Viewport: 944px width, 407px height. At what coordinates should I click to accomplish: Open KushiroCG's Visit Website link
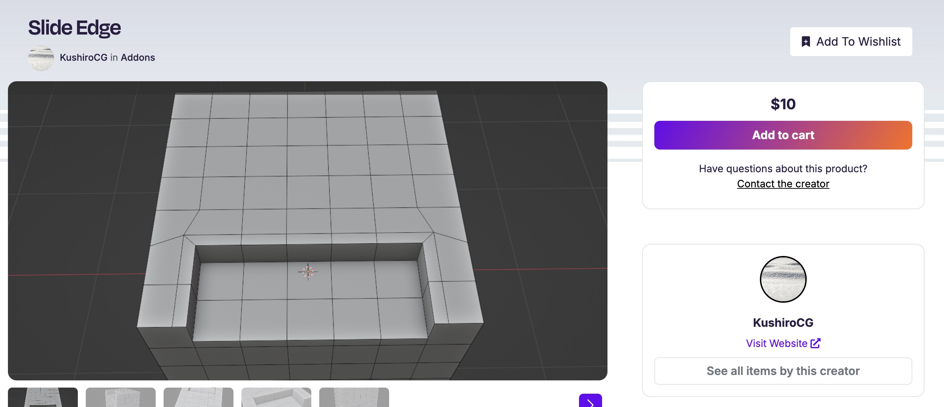point(783,343)
